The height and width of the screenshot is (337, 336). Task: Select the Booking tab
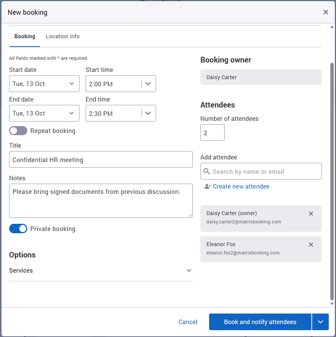click(x=25, y=36)
